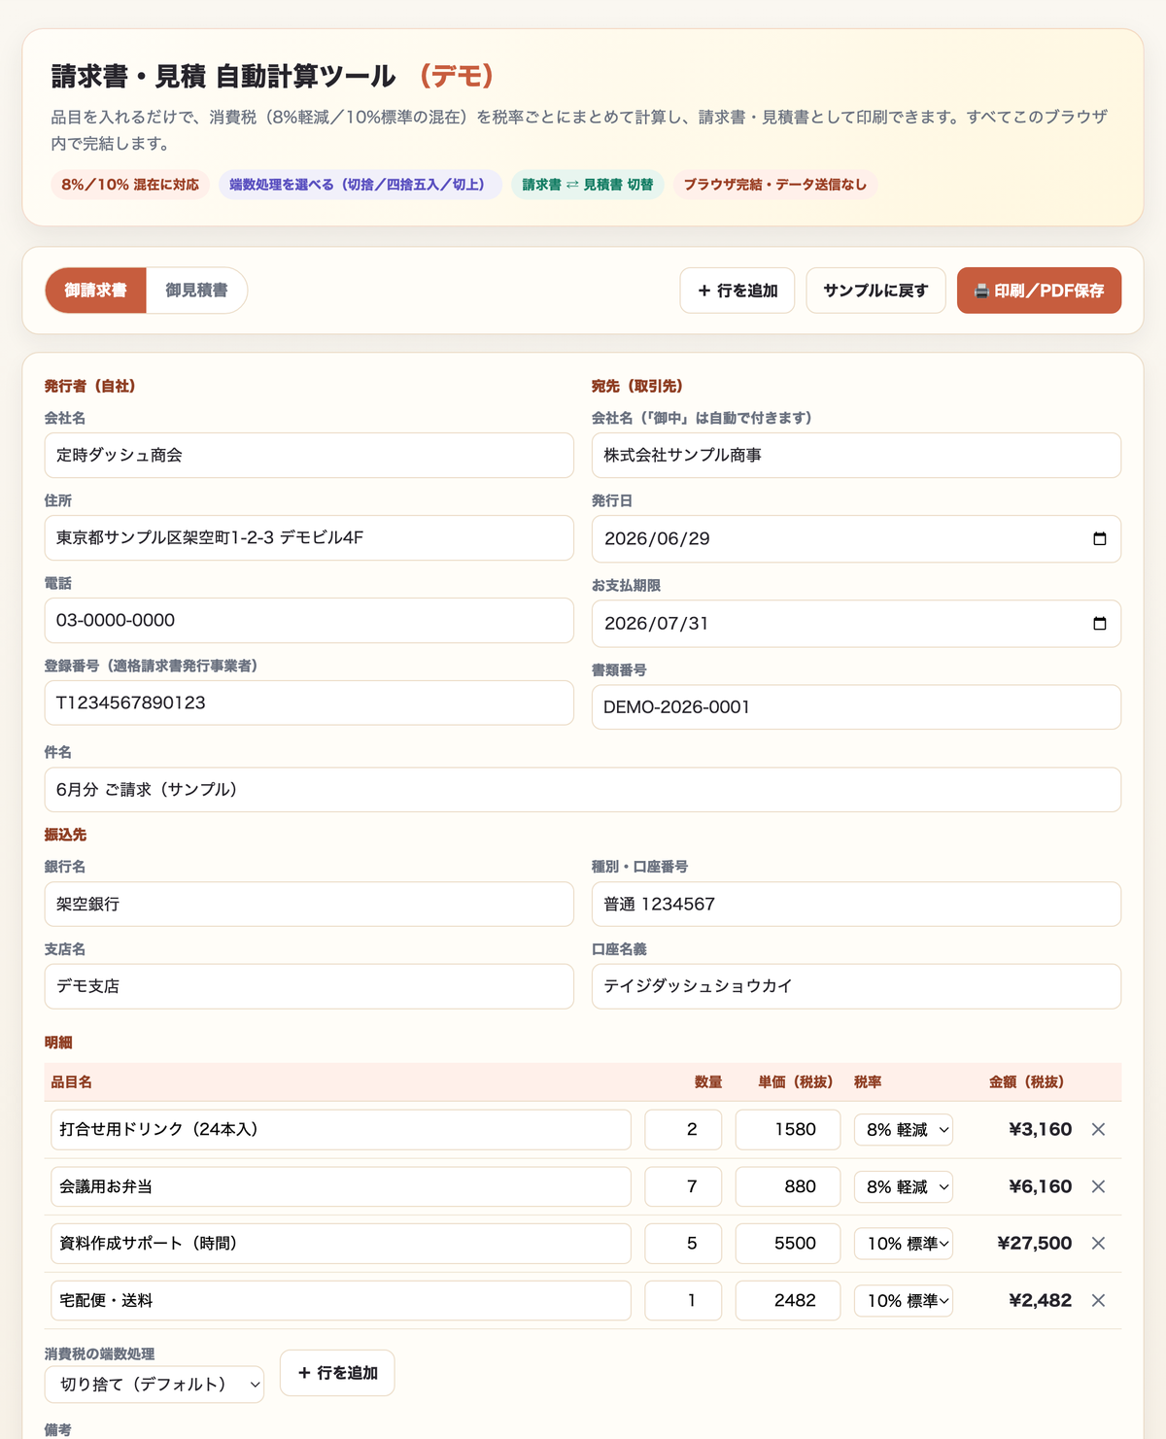Click サンプルに戻す button
The image size is (1166, 1439).
click(875, 291)
